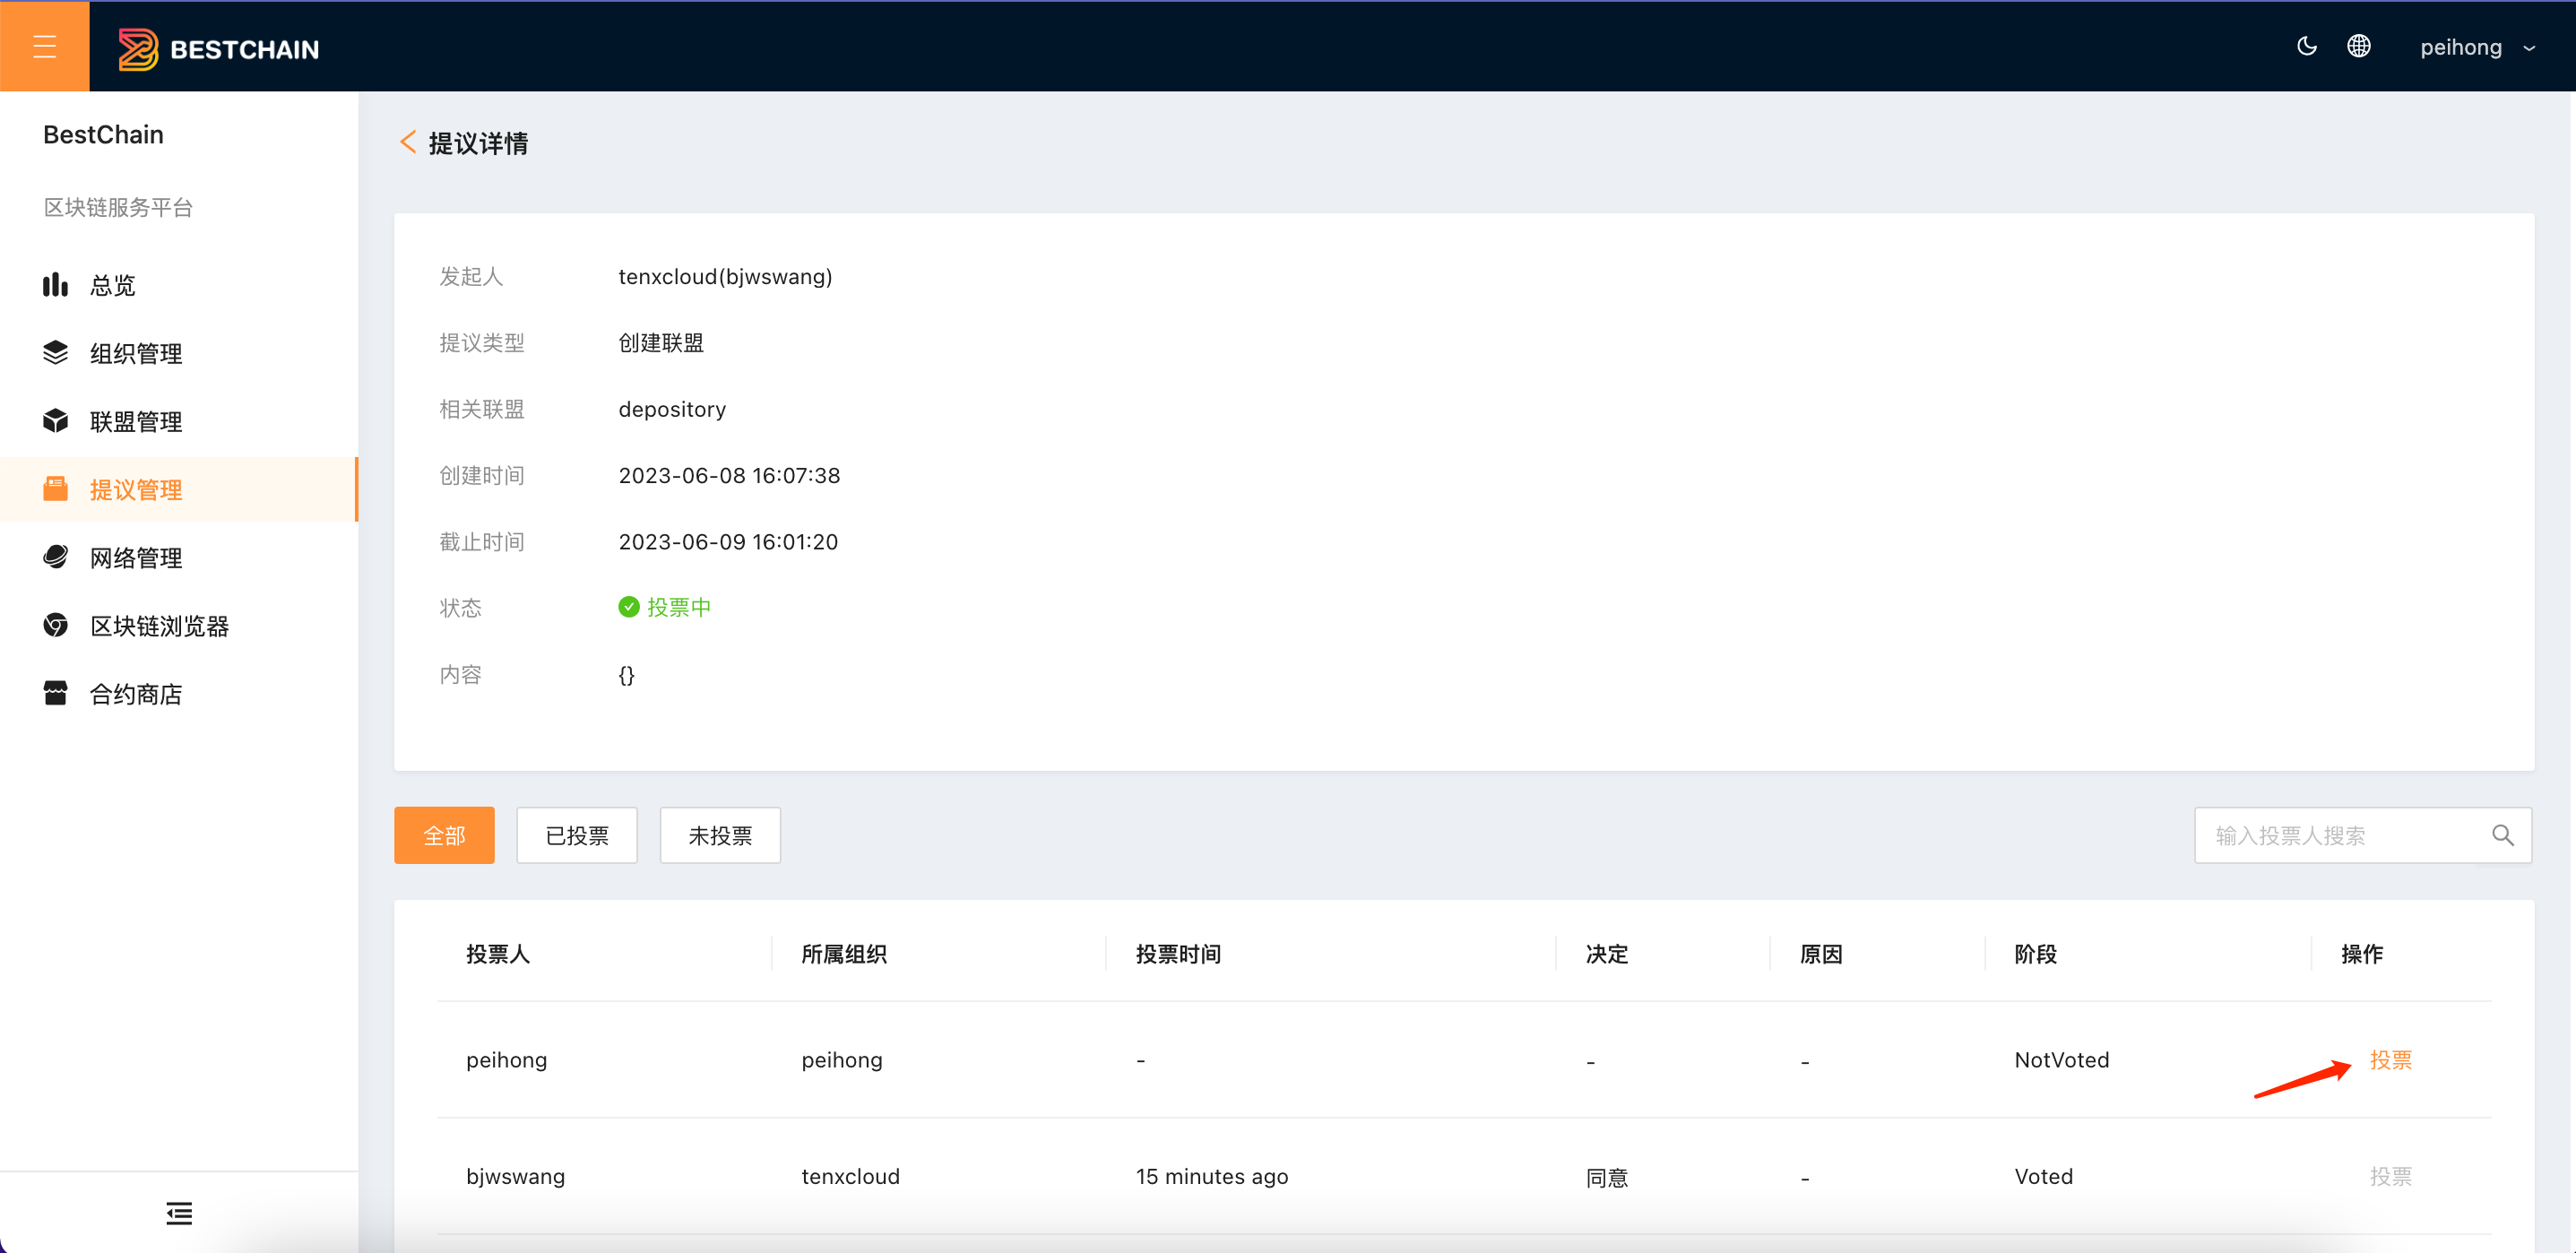This screenshot has height=1253, width=2576.
Task: Click the BestChain sidebar heading
Action: click(x=103, y=134)
